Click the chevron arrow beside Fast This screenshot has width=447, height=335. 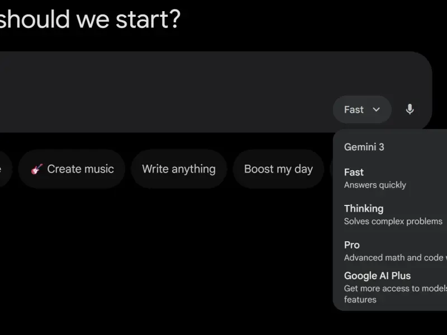376,109
